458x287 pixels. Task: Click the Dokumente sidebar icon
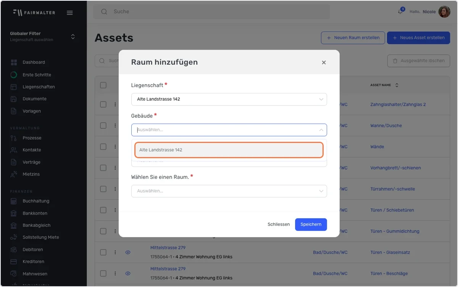(14, 99)
